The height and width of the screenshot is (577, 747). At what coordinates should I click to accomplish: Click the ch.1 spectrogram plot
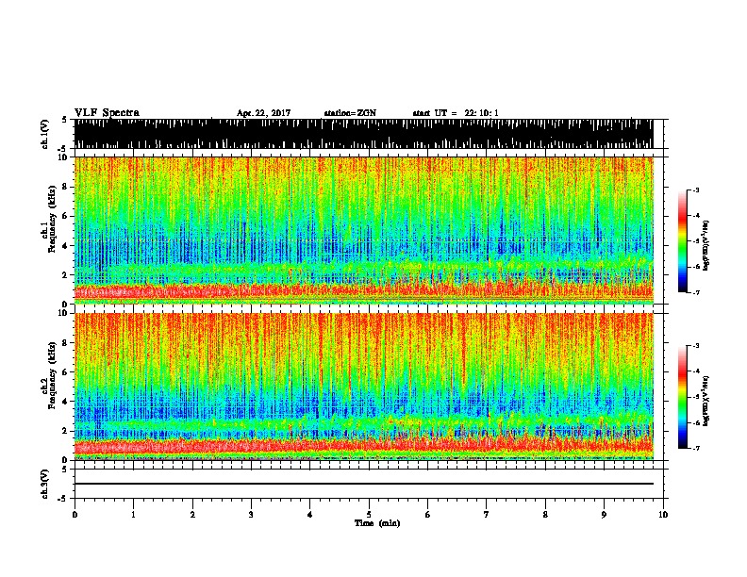pyautogui.click(x=364, y=230)
